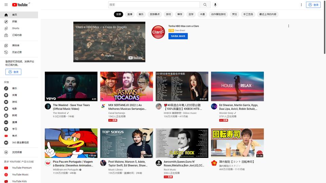Select the 烹饪 filter chip
This screenshot has width=326, height=183.
pyautogui.click(x=234, y=14)
